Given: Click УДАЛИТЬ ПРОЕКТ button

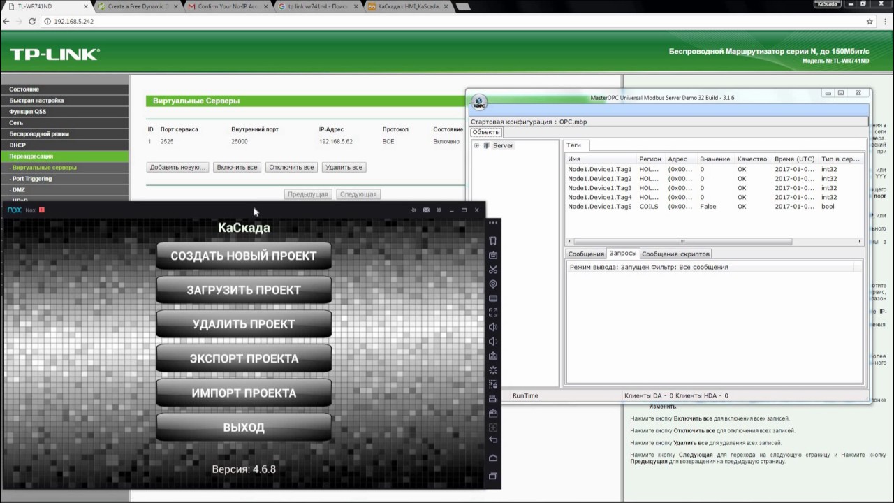Looking at the screenshot, I should pyautogui.click(x=244, y=324).
